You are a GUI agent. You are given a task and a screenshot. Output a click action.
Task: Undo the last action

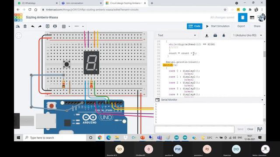(33, 26)
